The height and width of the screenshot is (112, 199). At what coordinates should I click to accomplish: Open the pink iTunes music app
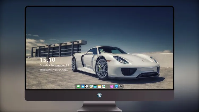click(x=112, y=86)
